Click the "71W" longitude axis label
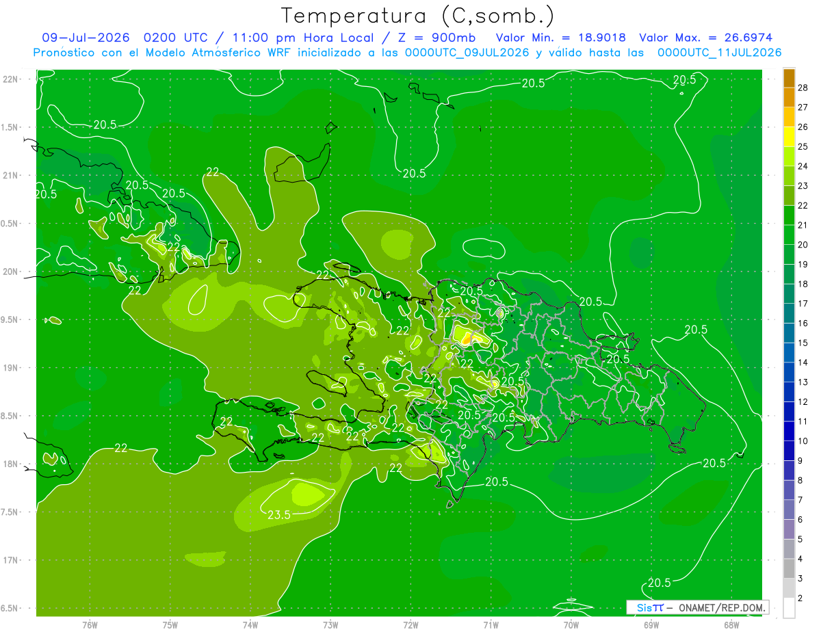 [491, 625]
